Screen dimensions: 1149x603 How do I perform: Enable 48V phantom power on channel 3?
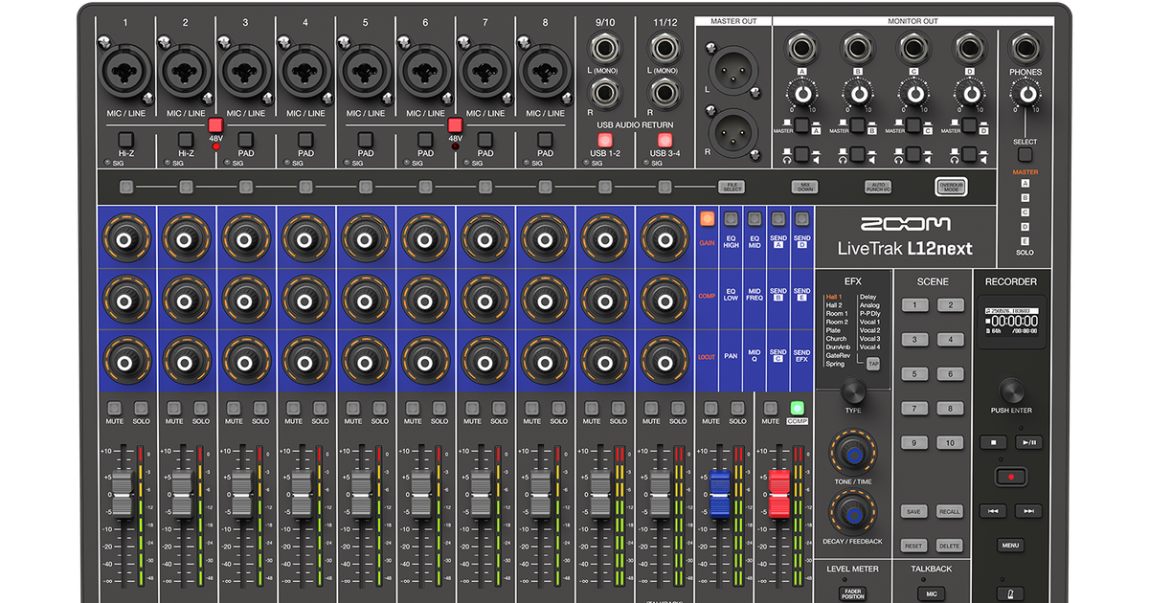[x=217, y=123]
